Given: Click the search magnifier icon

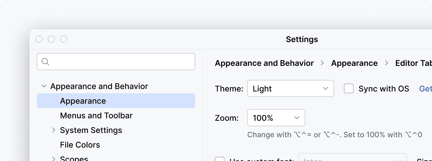Looking at the screenshot, I should (x=45, y=62).
